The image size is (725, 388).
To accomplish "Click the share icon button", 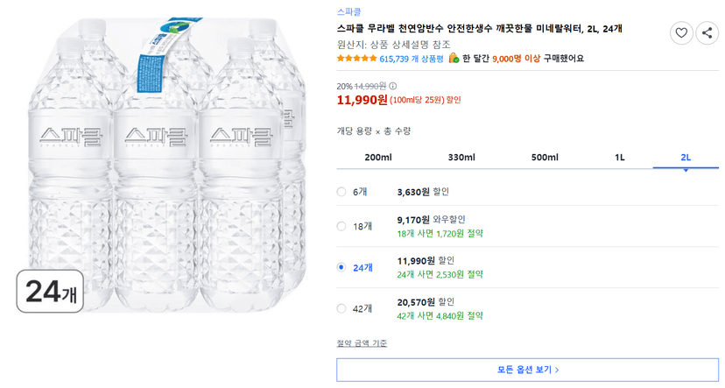I will [x=707, y=32].
